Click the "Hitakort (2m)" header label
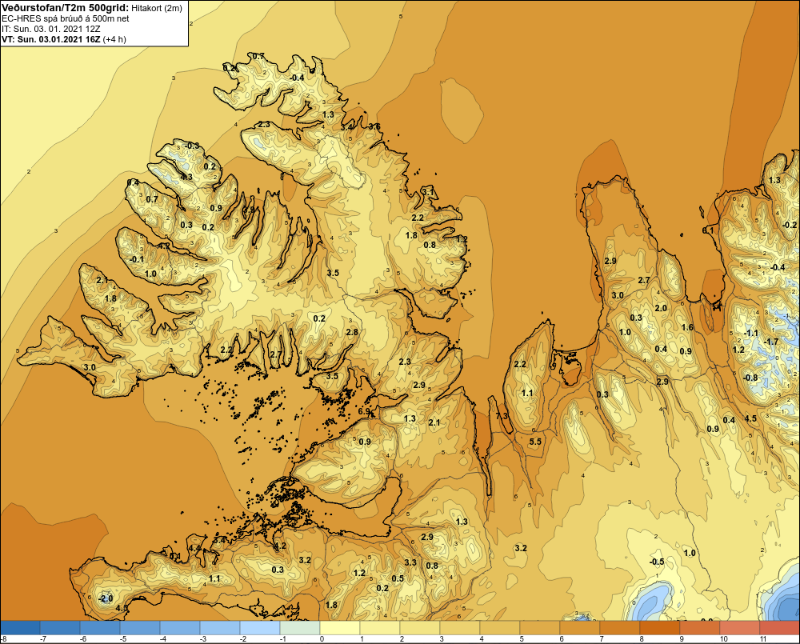Image resolution: width=800 pixels, height=644 pixels. pos(157,8)
